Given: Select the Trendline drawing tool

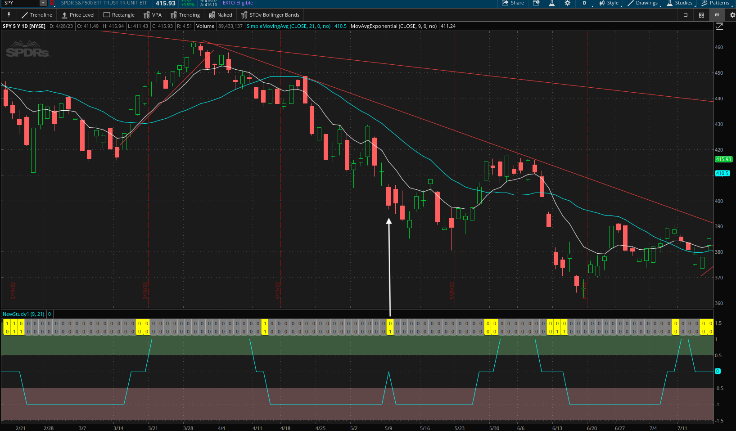Looking at the screenshot, I should coord(37,15).
